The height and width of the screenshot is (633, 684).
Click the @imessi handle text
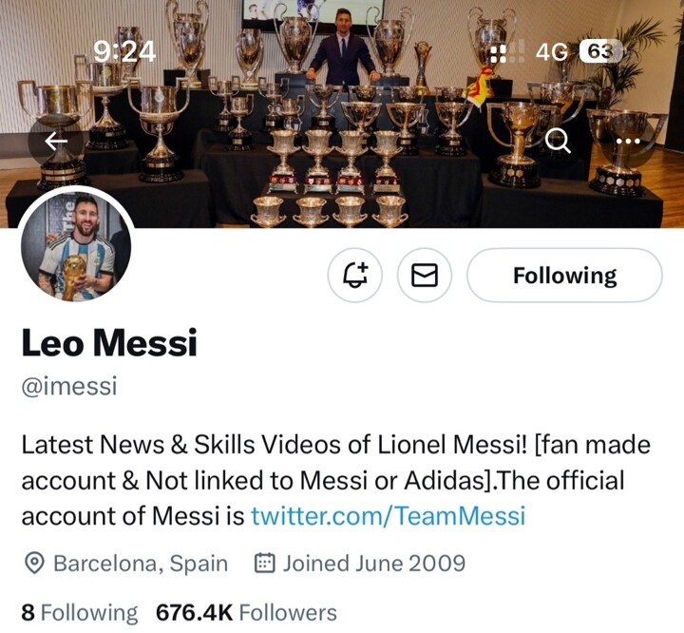click(68, 388)
